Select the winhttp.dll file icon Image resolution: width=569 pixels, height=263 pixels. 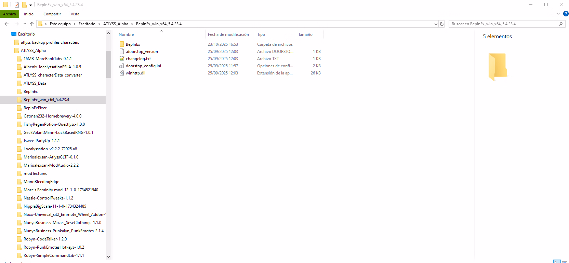coord(121,73)
